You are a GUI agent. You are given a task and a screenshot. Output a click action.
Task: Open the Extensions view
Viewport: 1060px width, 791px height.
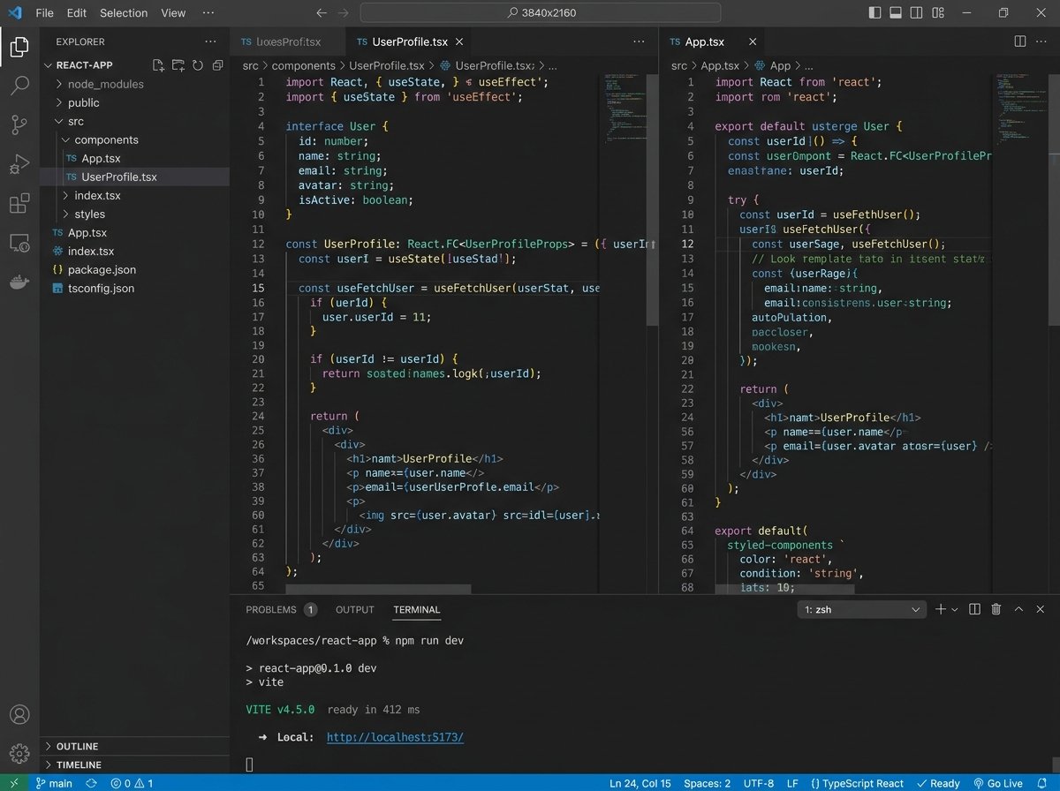pos(19,204)
